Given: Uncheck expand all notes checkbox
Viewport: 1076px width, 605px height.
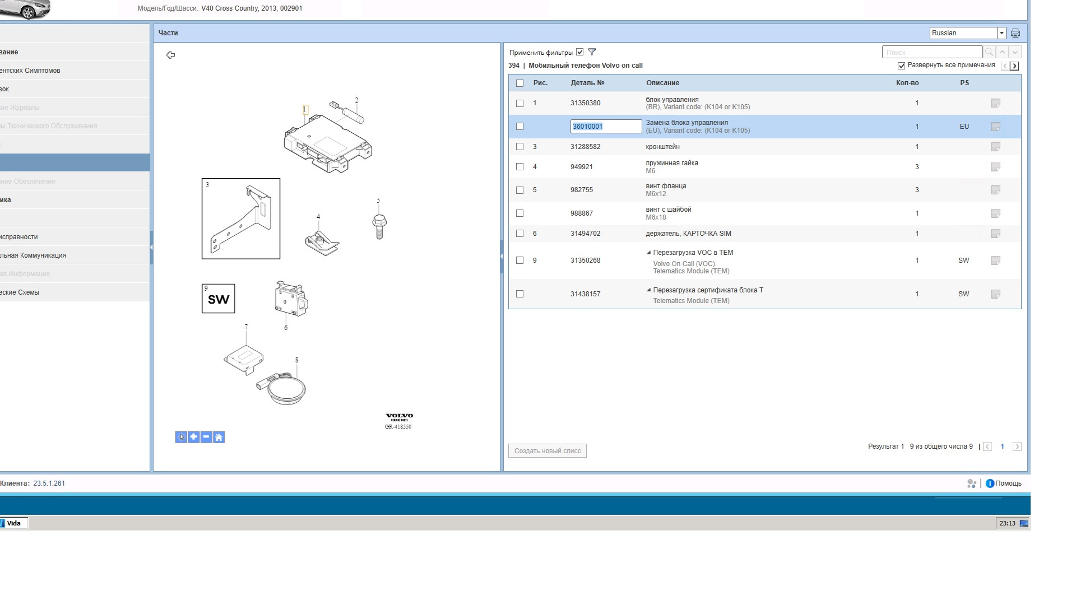Looking at the screenshot, I should [901, 66].
